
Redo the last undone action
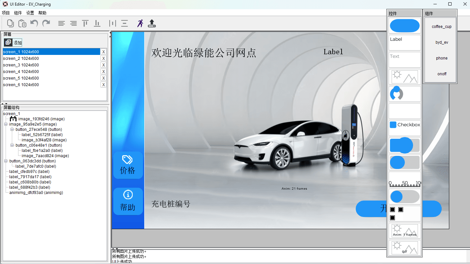[46, 23]
